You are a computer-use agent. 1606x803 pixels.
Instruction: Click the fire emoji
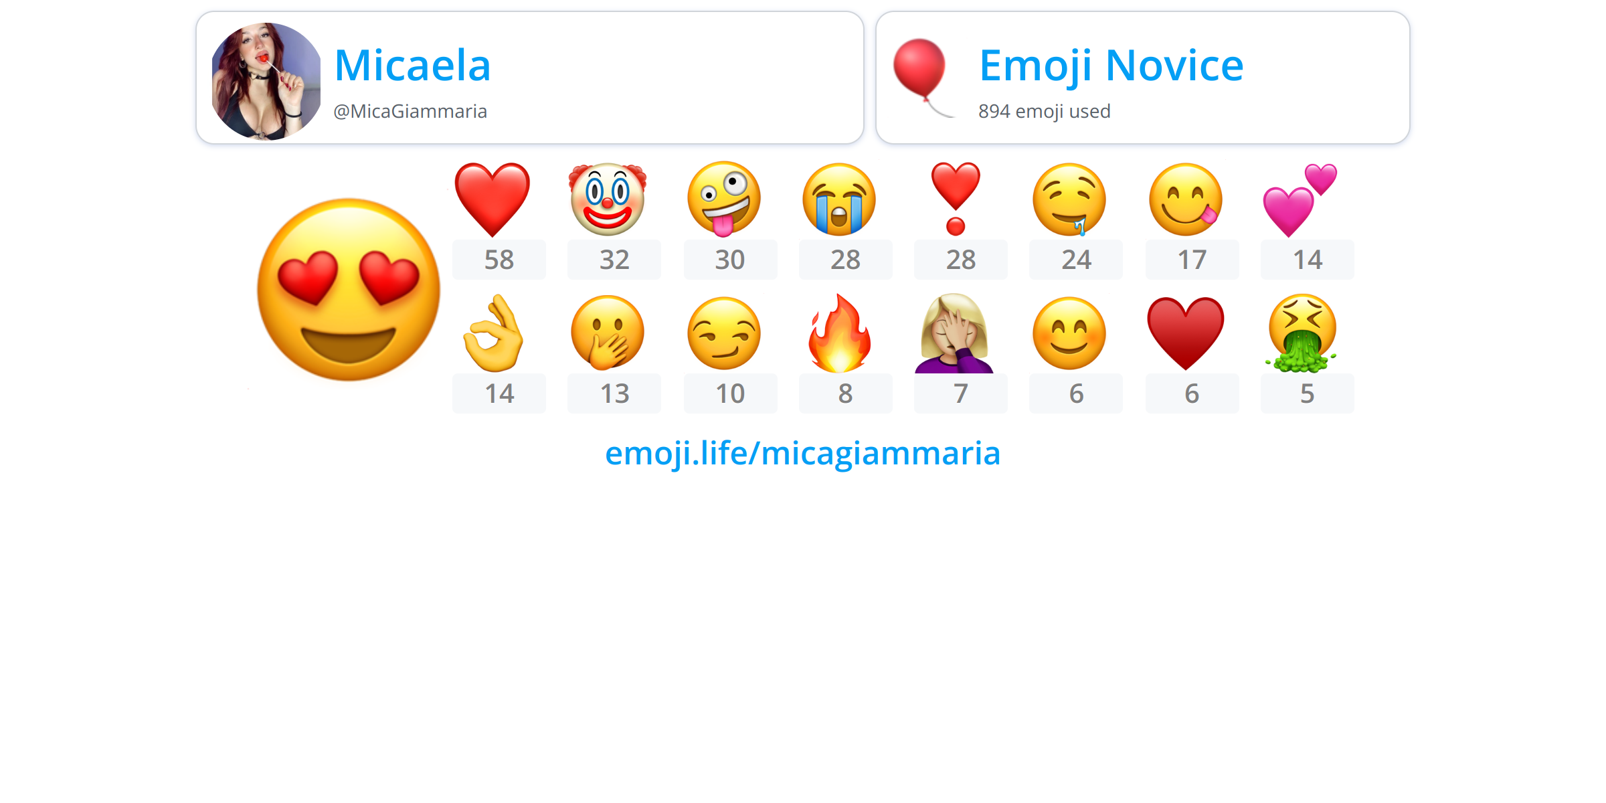tap(840, 333)
